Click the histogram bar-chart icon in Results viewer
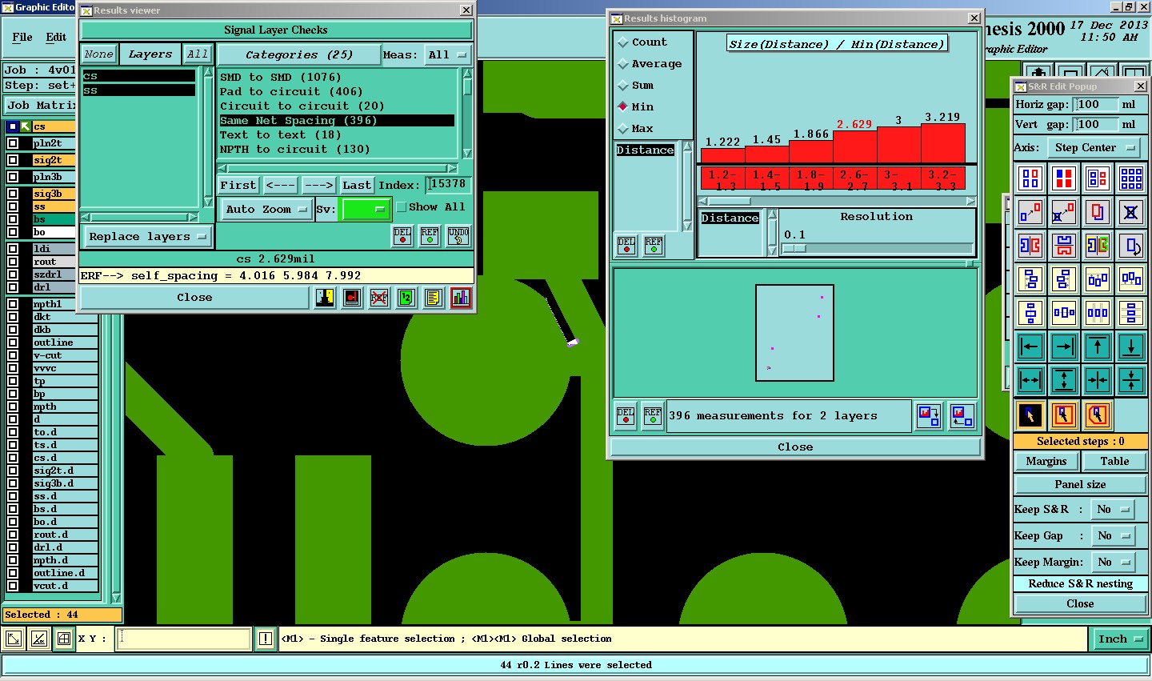 coord(460,298)
